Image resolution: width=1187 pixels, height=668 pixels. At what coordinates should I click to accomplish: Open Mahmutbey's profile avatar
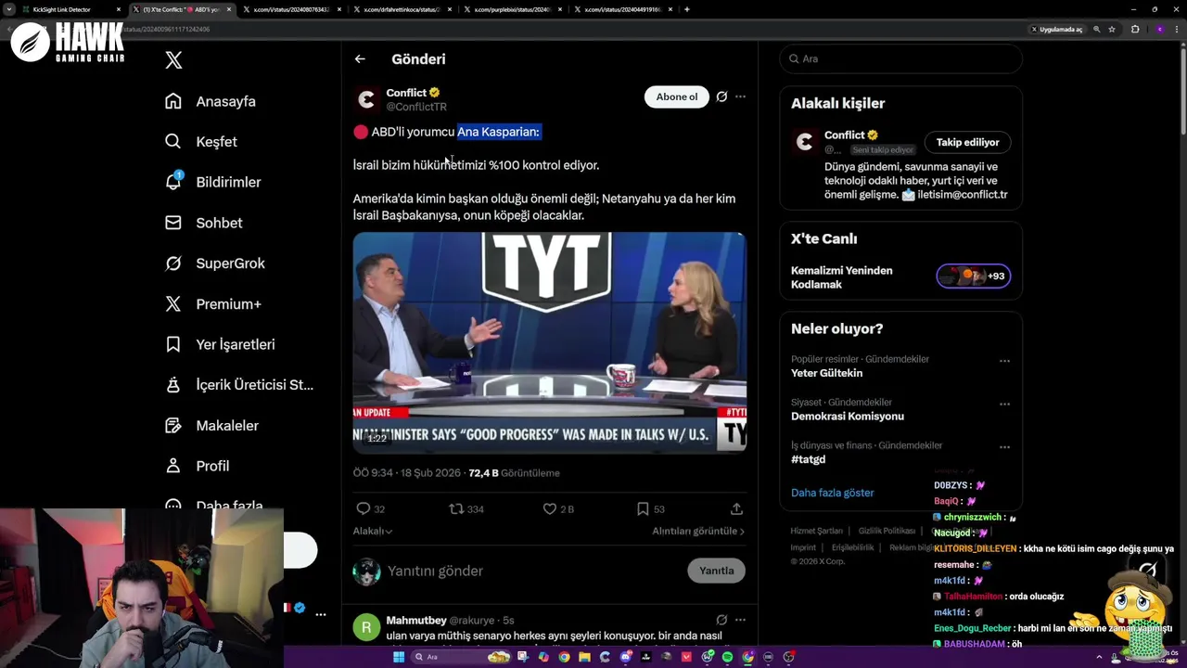(x=366, y=627)
